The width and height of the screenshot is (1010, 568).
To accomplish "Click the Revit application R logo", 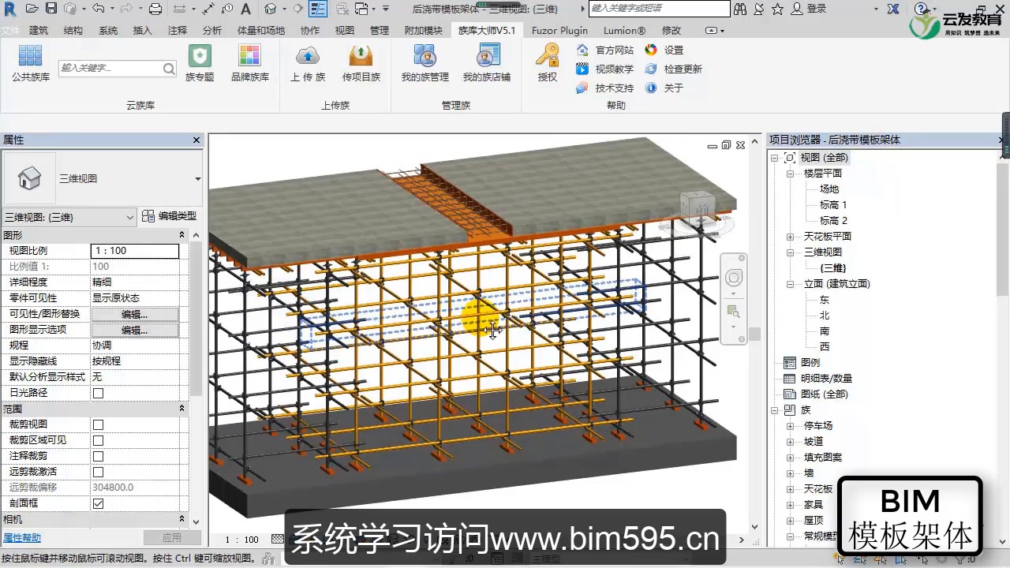I will pos(9,9).
